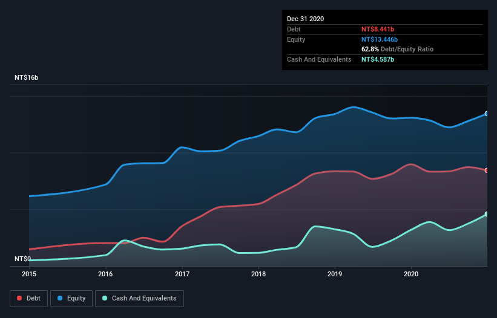Toggle the Debt series legend button

click(x=29, y=299)
